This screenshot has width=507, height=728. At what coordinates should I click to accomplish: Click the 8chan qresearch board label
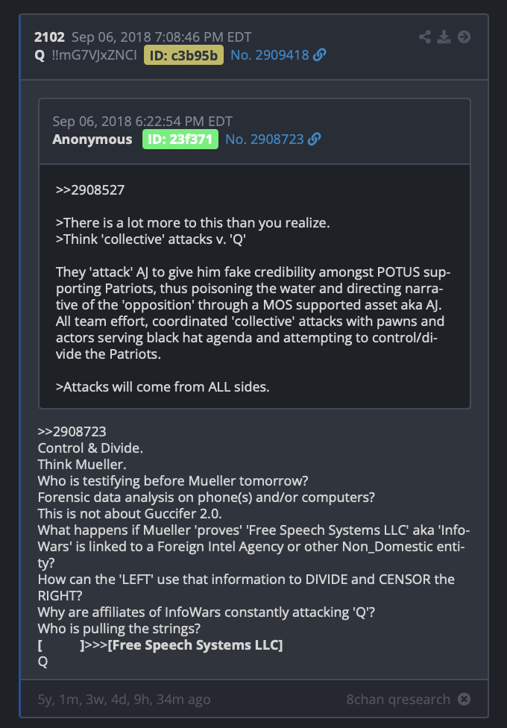398,699
